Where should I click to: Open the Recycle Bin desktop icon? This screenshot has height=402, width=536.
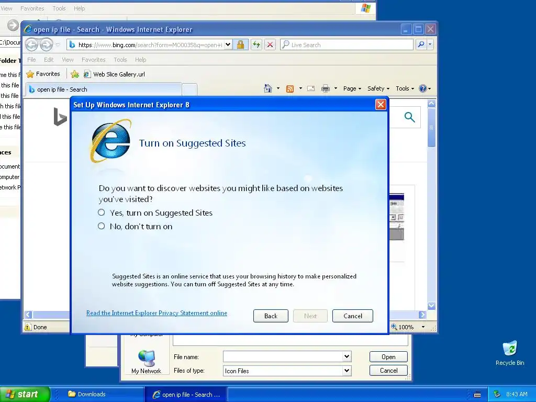(510, 353)
